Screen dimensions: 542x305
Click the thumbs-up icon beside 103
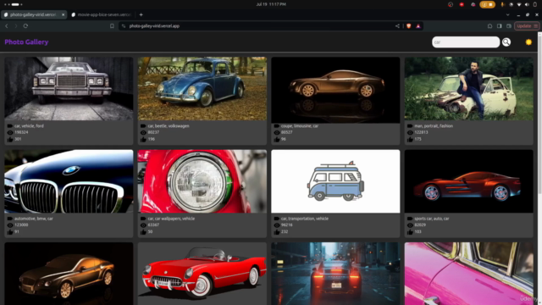click(x=410, y=232)
